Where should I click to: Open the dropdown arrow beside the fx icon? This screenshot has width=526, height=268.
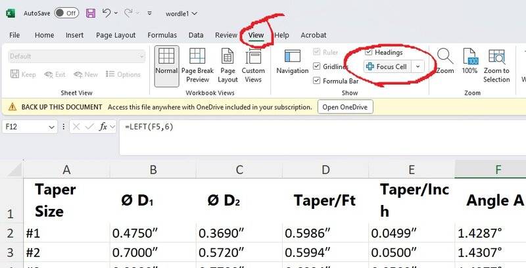(112, 127)
